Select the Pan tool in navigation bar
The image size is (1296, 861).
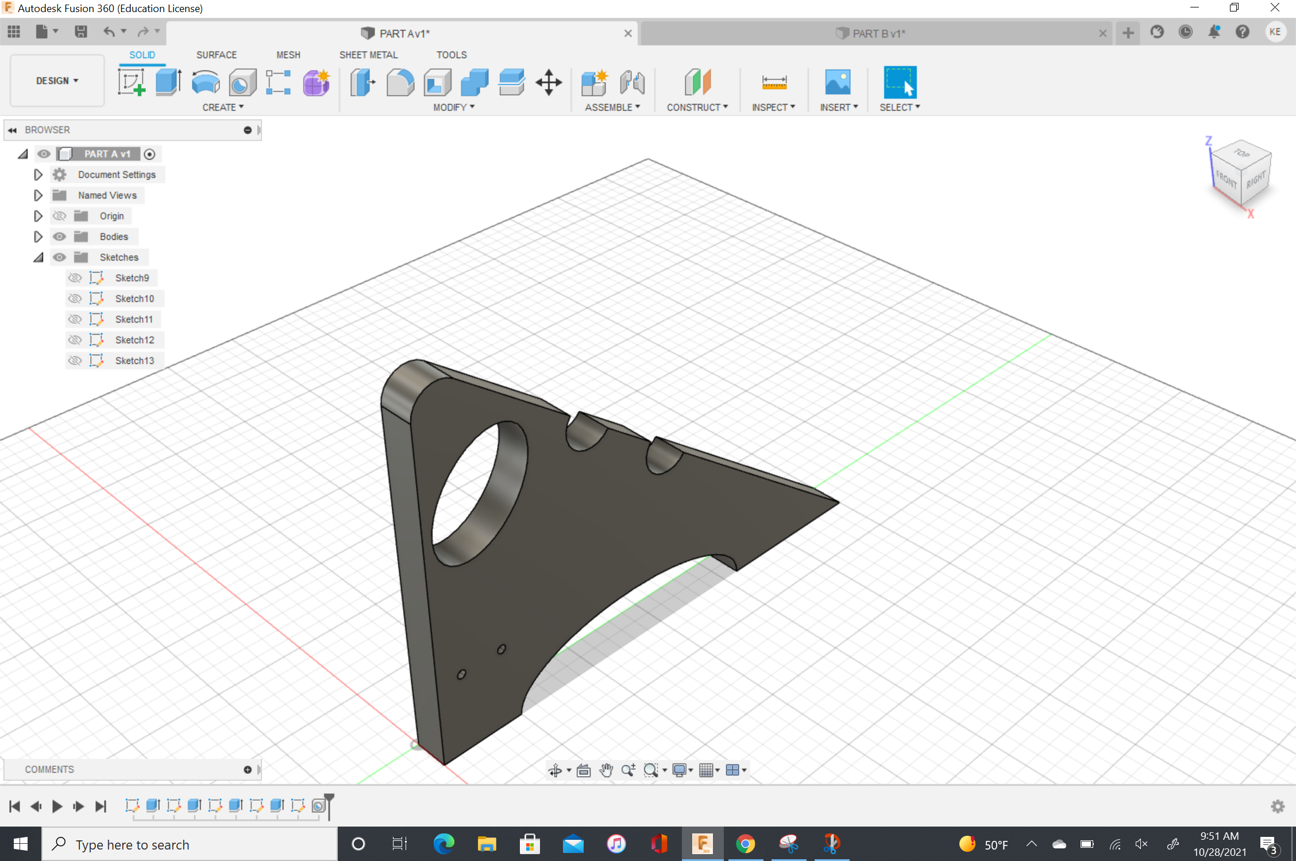[x=606, y=770]
